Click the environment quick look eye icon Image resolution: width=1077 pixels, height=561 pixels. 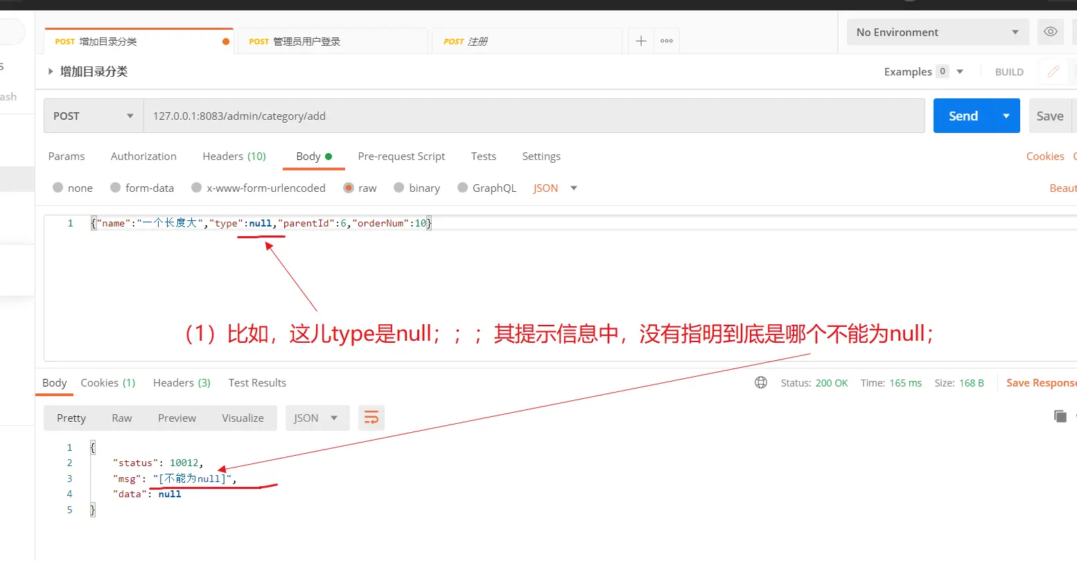1051,32
